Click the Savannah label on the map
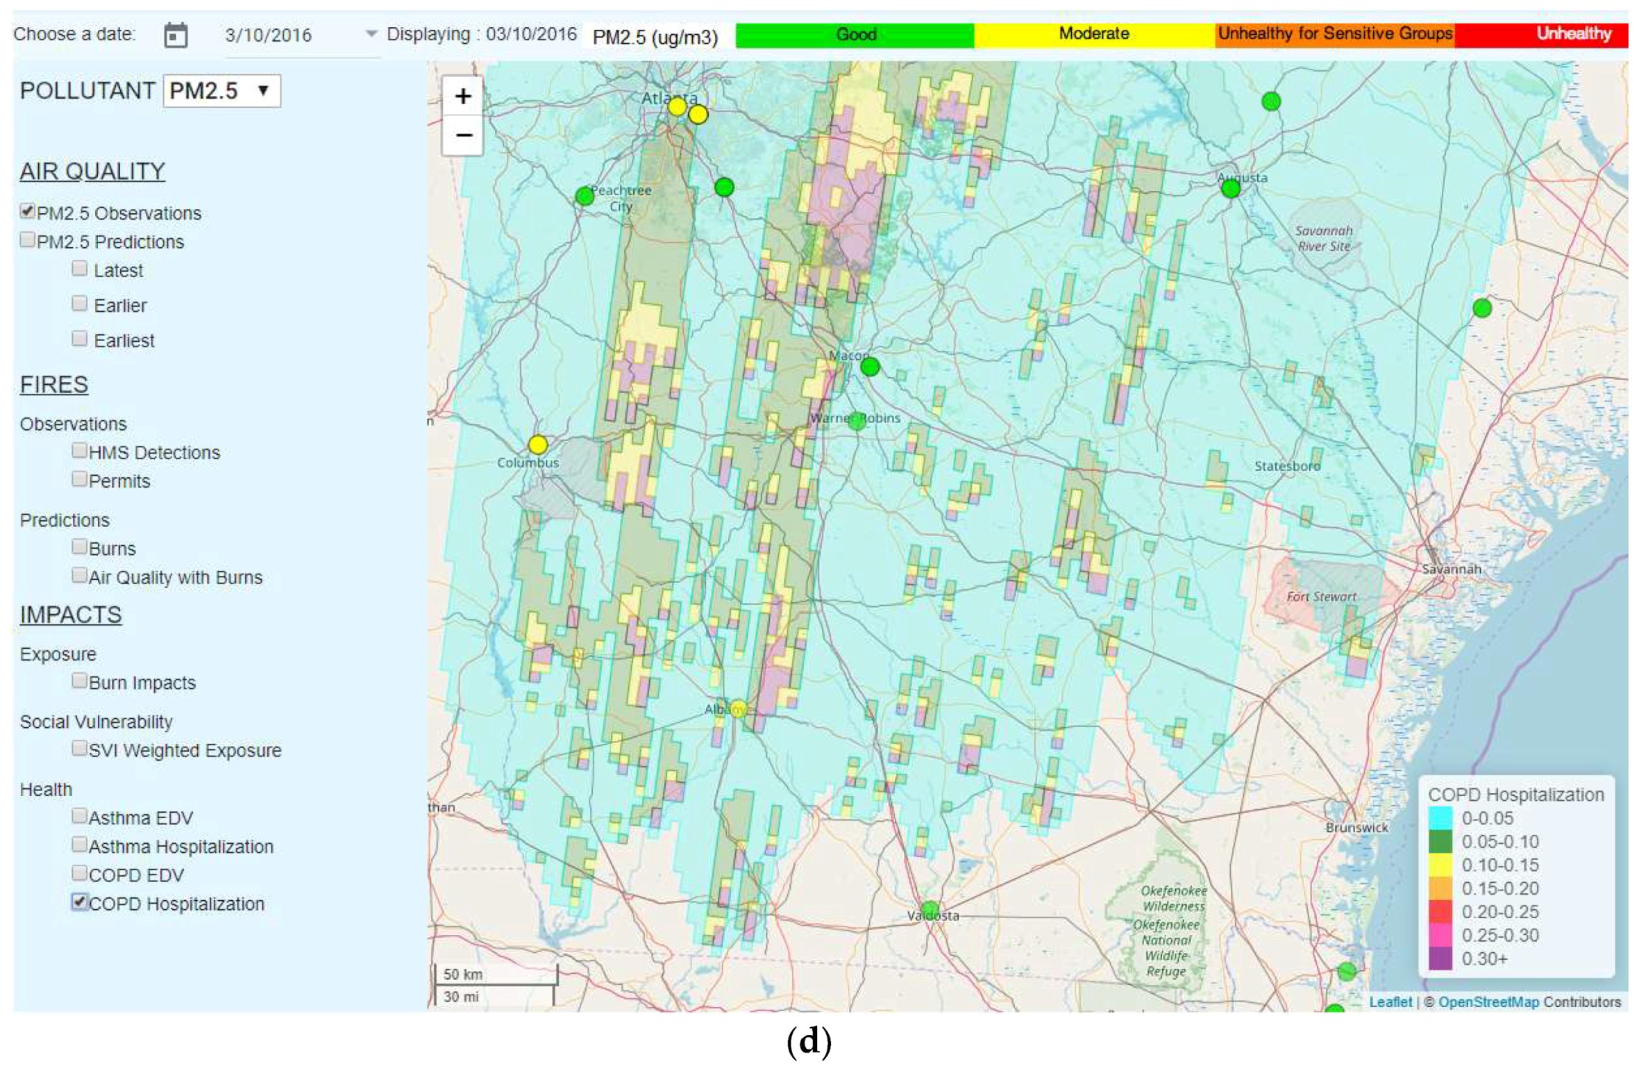The image size is (1639, 1071). click(x=1451, y=569)
